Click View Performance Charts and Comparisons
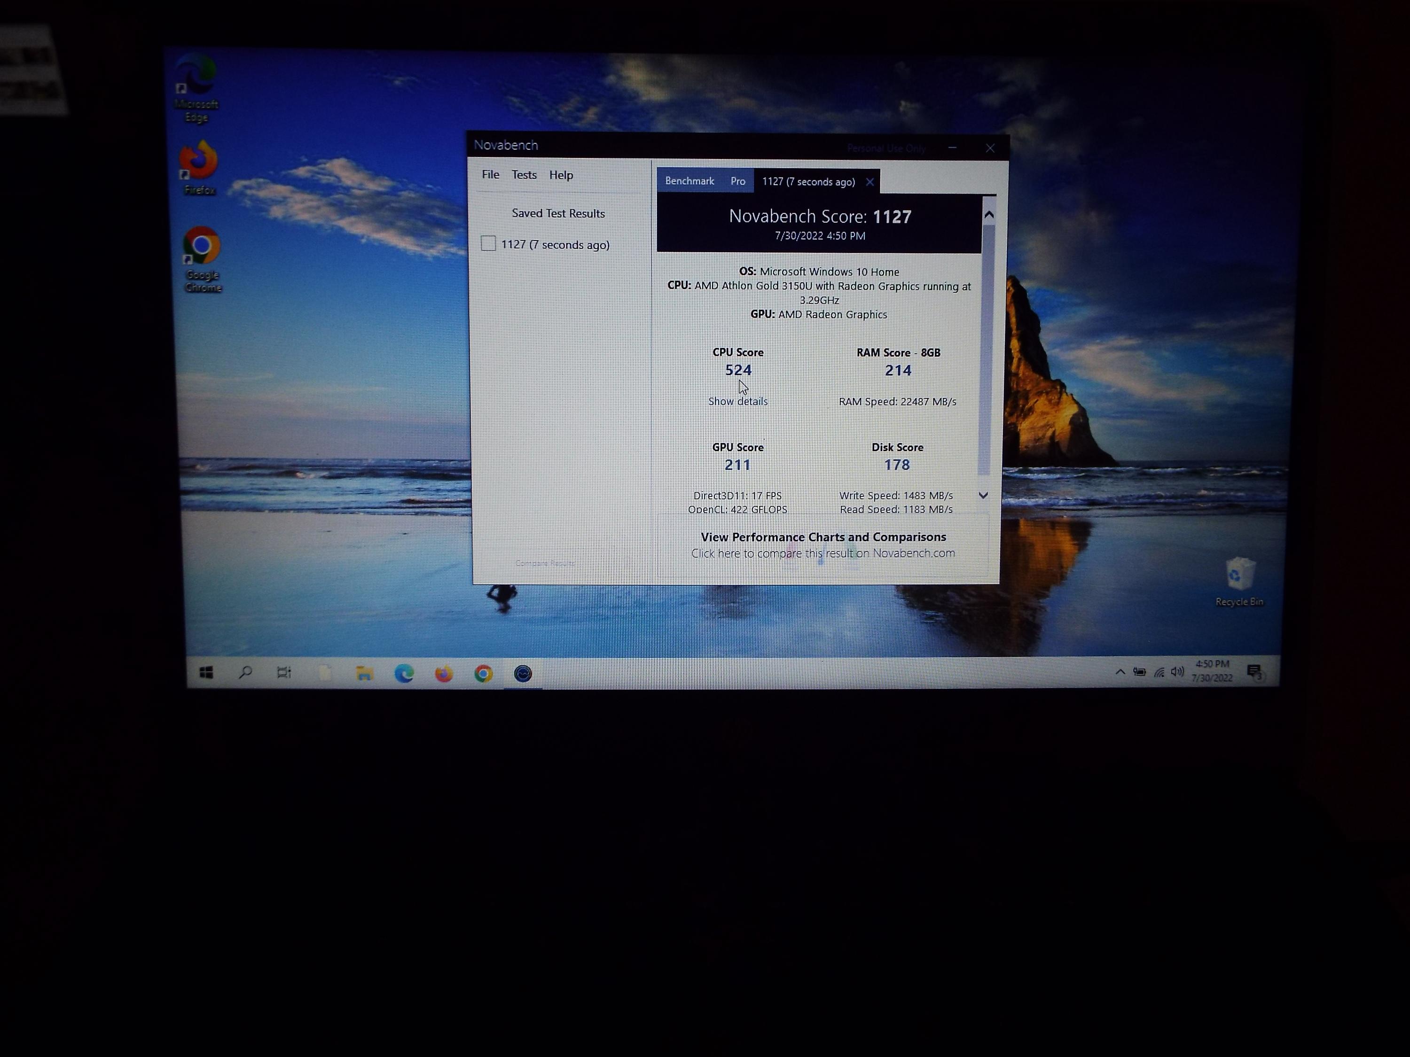 [823, 538]
